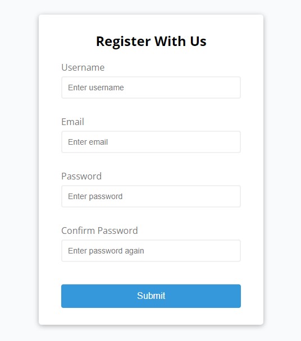Image resolution: width=301 pixels, height=341 pixels.
Task: Activate the first password text box
Action: [x=151, y=196]
